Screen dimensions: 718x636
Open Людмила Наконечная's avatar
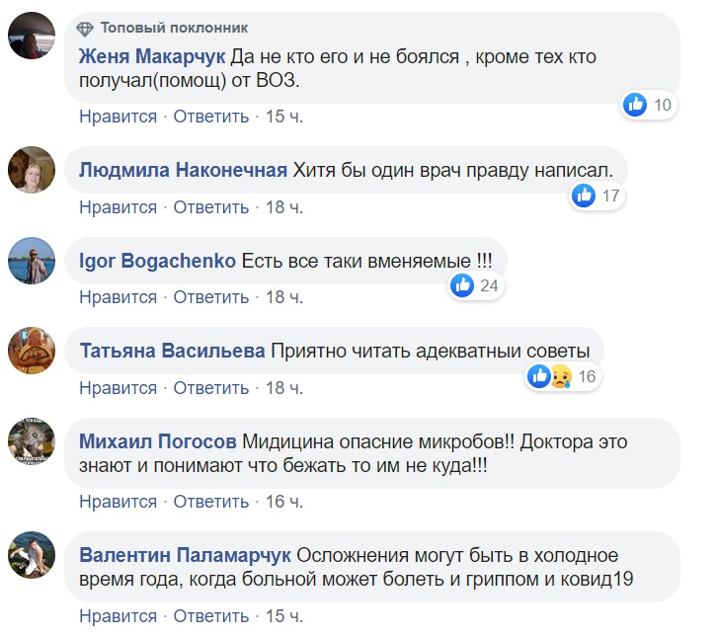(x=31, y=169)
